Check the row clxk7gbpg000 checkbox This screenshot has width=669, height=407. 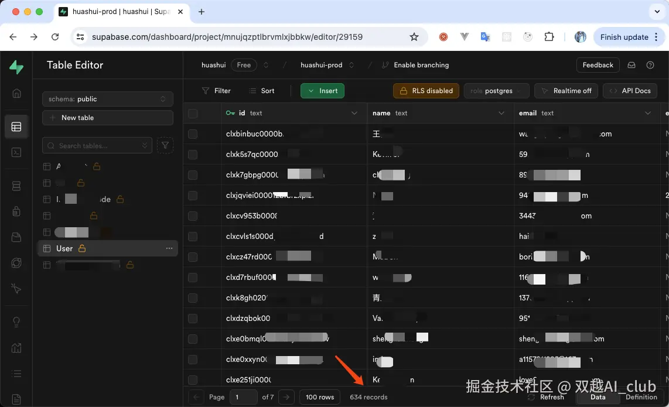tap(193, 175)
